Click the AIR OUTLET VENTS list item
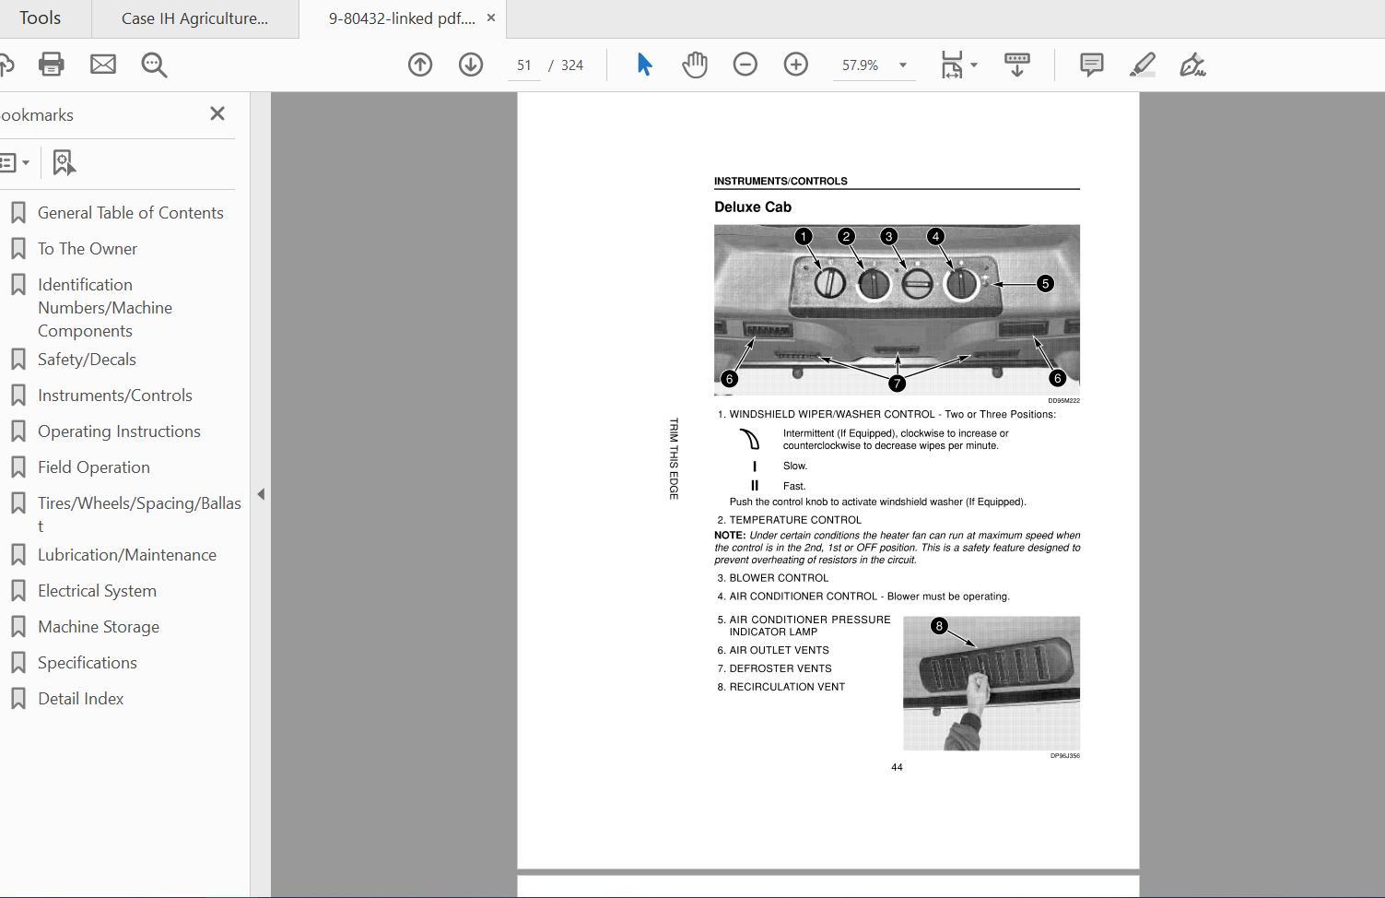The height and width of the screenshot is (898, 1385). tap(773, 650)
